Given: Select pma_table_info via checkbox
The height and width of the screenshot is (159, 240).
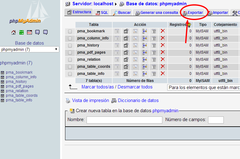Looking at the screenshot, I should (x=70, y=74).
